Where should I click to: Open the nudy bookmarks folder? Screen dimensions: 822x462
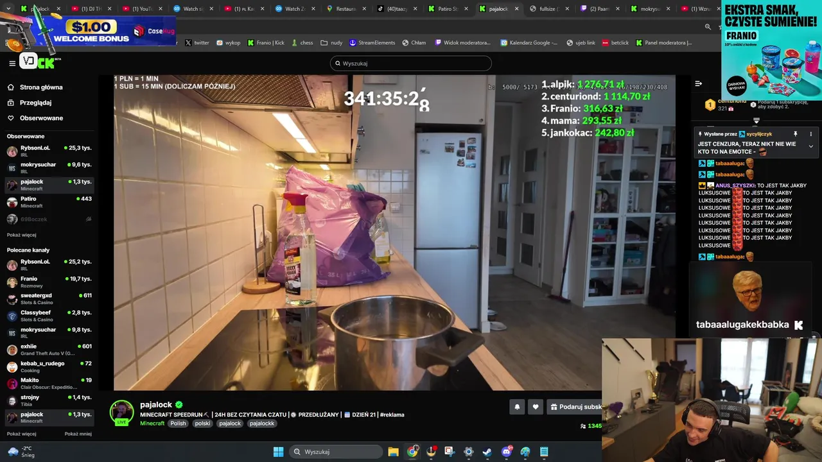tap(331, 43)
